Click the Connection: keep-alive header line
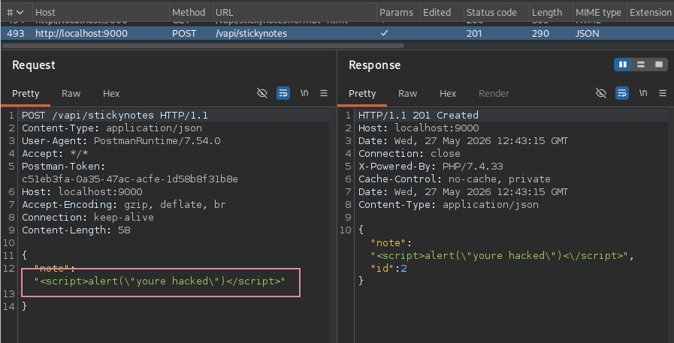This screenshot has width=674, height=343. click(x=88, y=217)
